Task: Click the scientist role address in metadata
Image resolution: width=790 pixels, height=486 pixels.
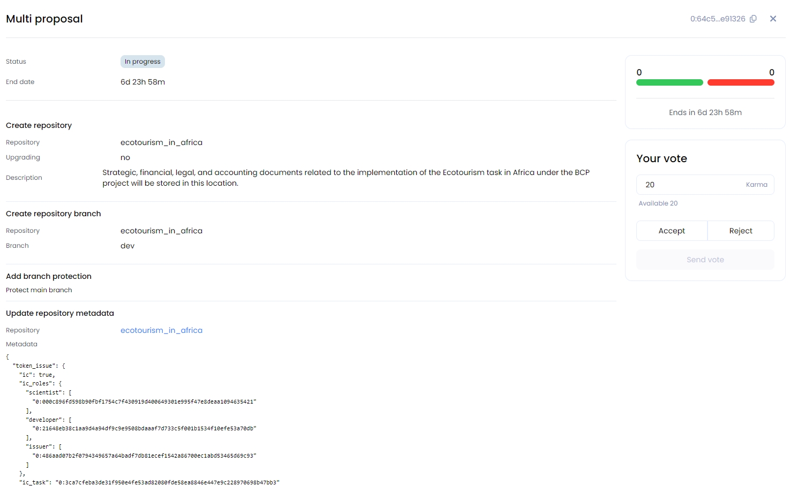Action: [144, 401]
